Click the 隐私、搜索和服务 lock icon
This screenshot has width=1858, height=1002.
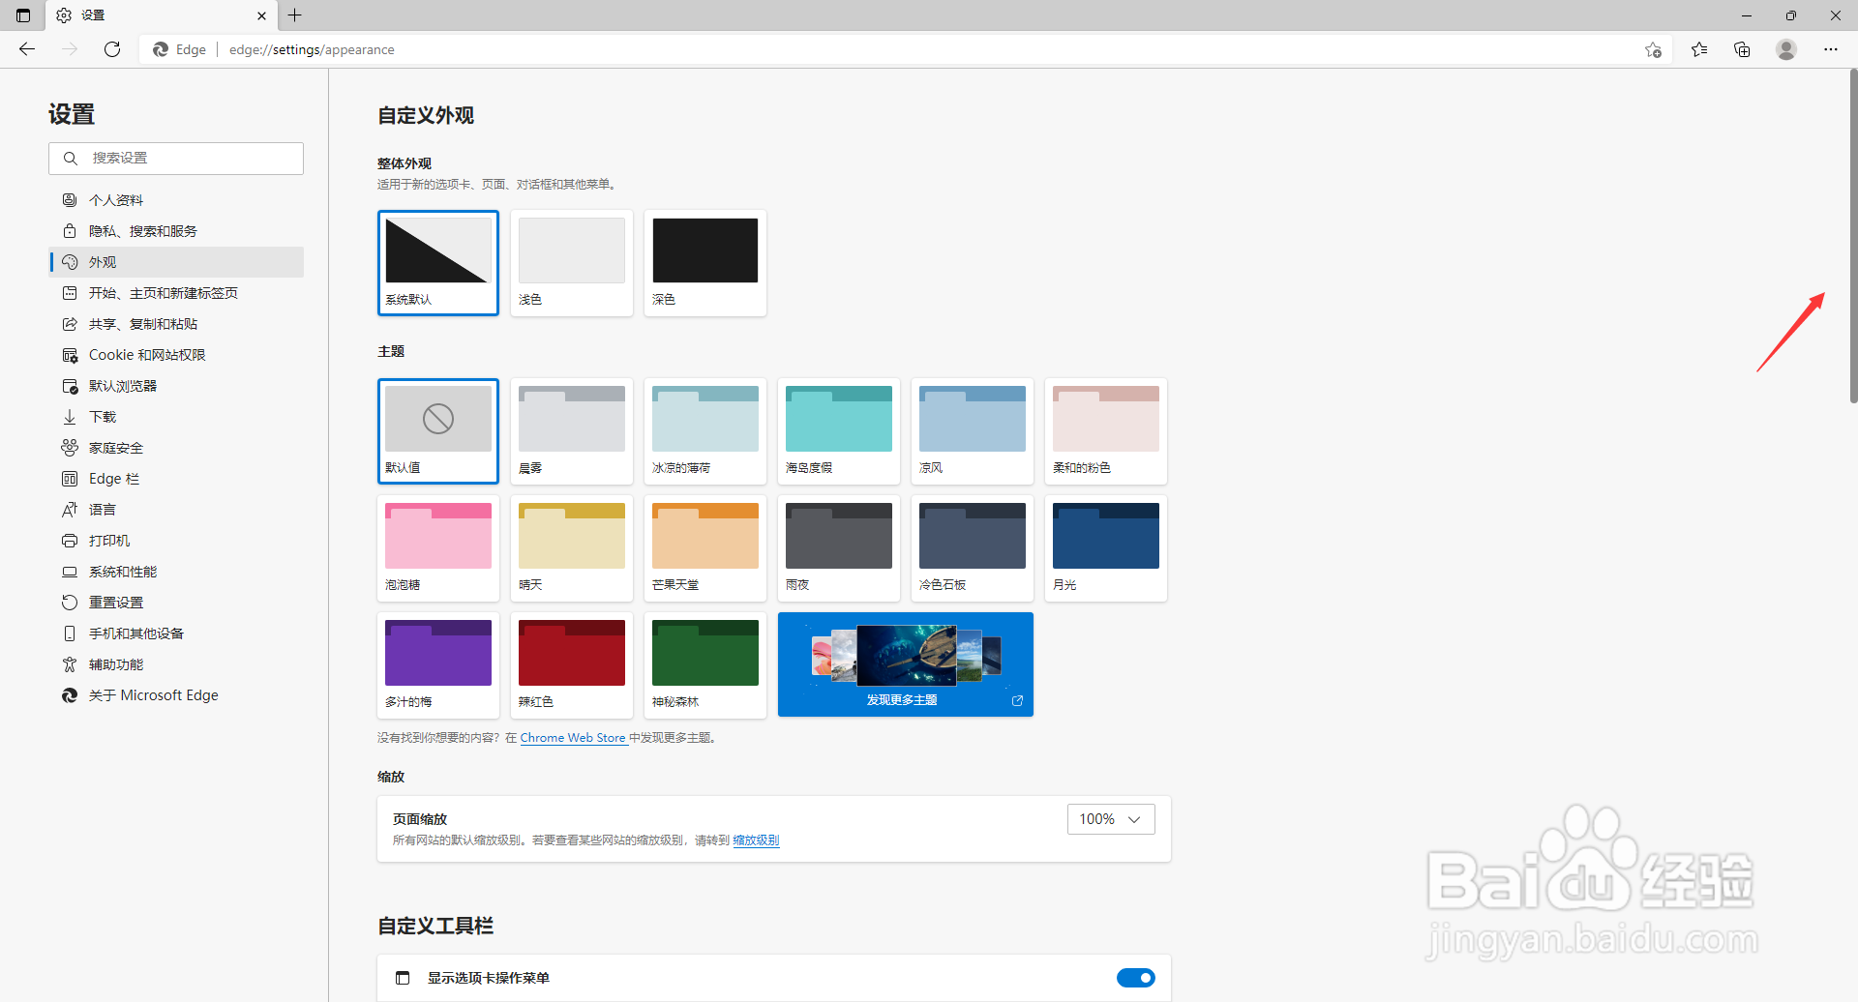(70, 231)
